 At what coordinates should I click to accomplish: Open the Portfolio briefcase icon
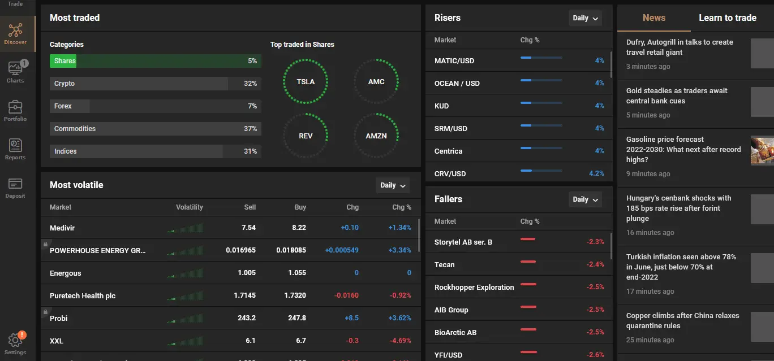(15, 111)
